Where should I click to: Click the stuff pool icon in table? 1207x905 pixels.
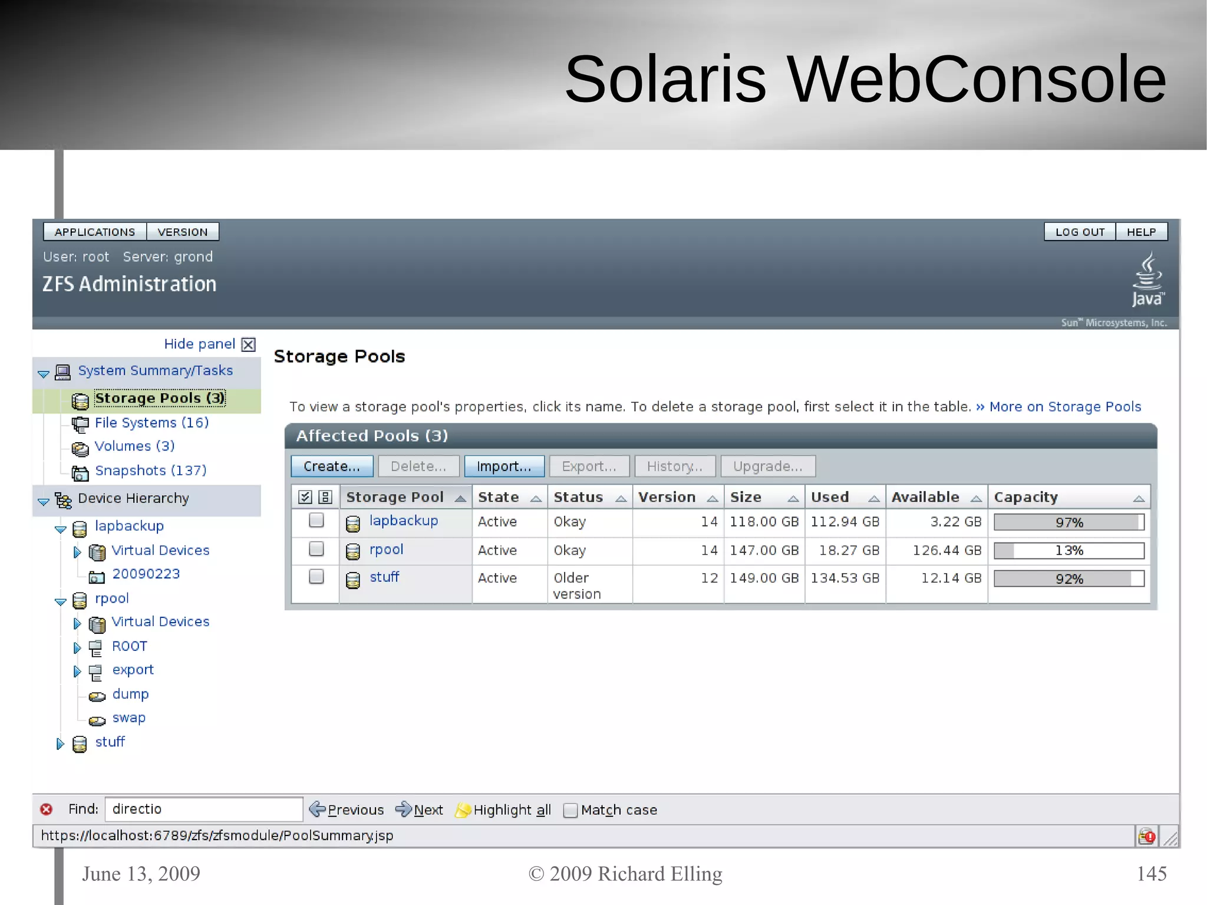[x=353, y=580]
